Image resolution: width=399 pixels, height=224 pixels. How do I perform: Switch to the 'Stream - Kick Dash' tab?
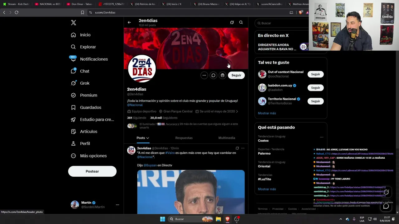16,4
